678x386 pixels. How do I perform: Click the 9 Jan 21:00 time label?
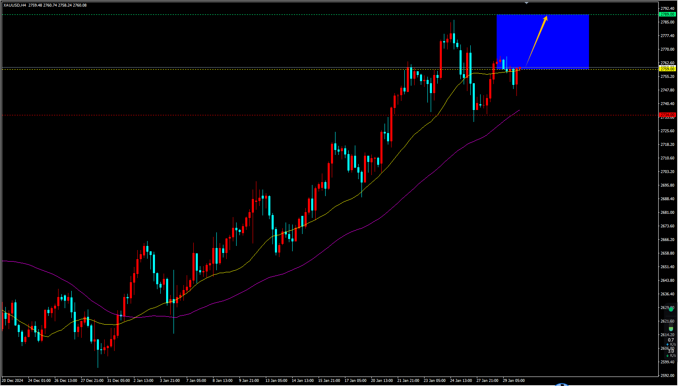point(249,380)
